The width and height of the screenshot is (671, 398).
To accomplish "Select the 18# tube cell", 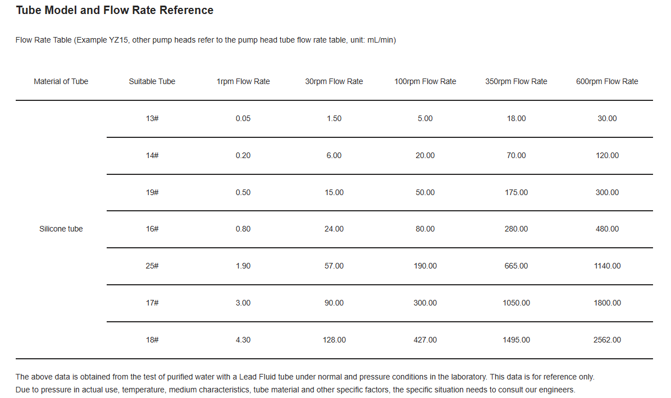I will (152, 340).
